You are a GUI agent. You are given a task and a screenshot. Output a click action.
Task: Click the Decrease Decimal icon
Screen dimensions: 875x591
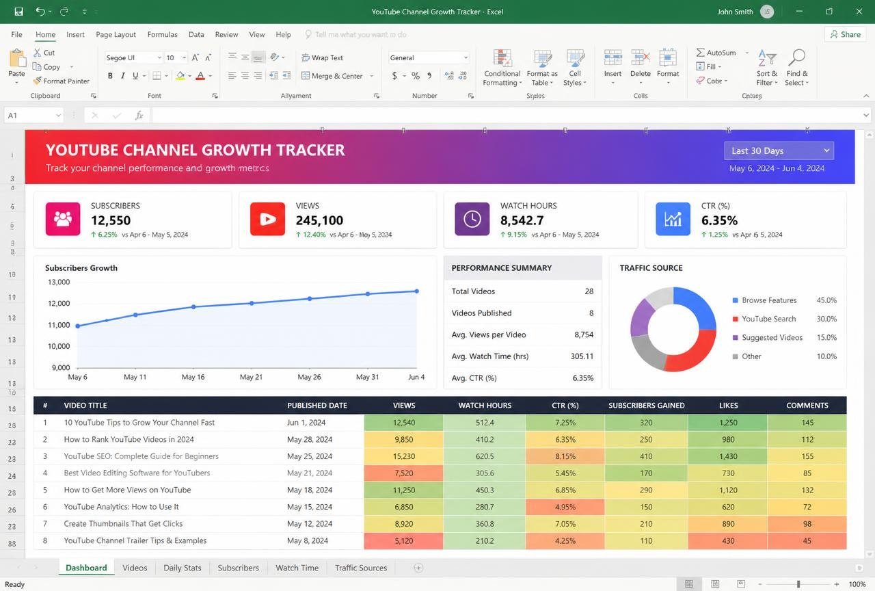pyautogui.click(x=463, y=76)
